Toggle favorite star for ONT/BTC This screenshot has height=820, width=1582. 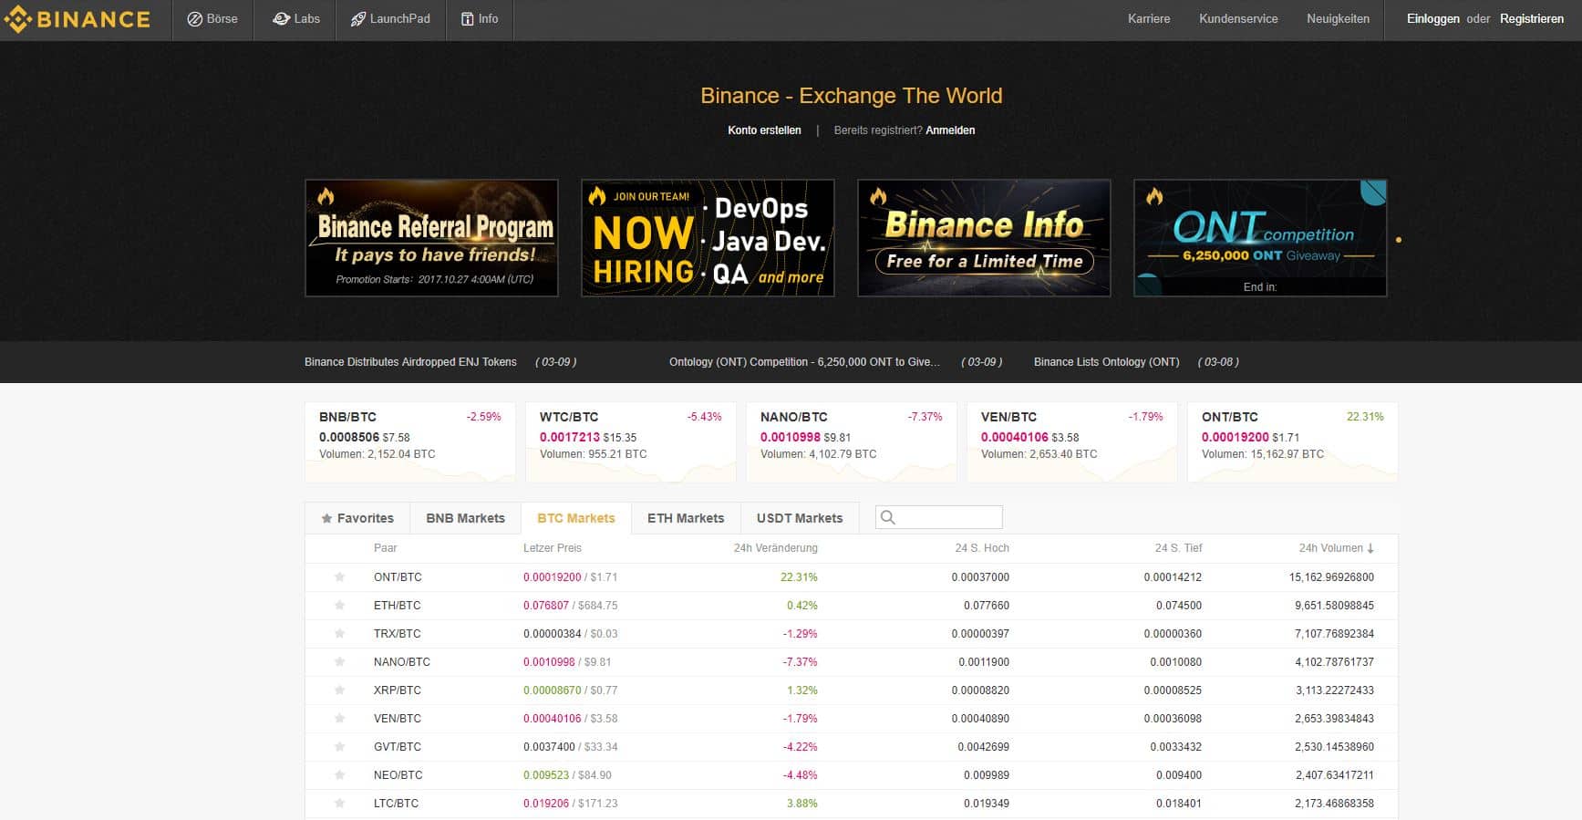click(339, 577)
